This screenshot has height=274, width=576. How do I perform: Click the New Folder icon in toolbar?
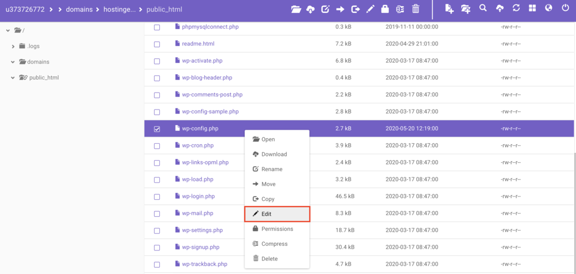[465, 9]
